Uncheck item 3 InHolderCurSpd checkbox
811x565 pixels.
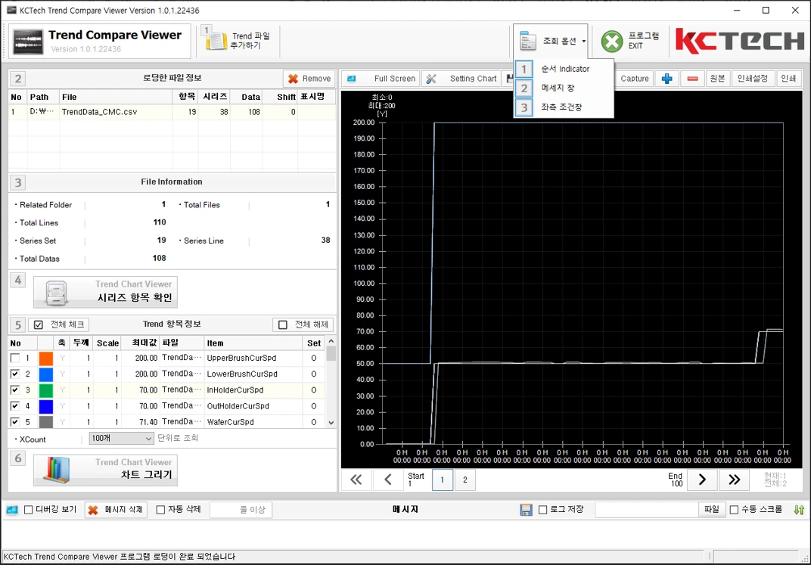[x=15, y=390]
